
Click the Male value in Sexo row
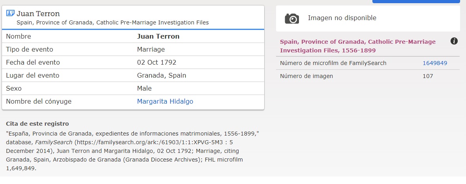pyautogui.click(x=144, y=88)
